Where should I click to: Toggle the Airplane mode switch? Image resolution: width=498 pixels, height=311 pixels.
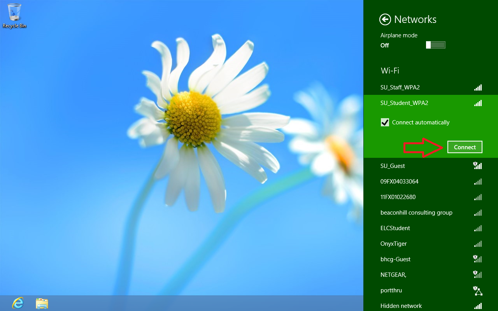click(x=435, y=45)
